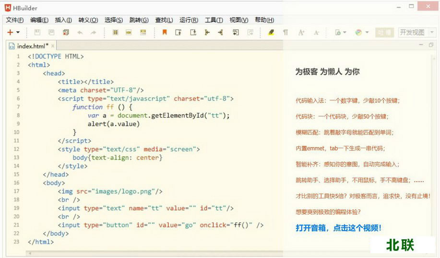
Task: Minimize the HBuilder window
Action: (398, 7)
